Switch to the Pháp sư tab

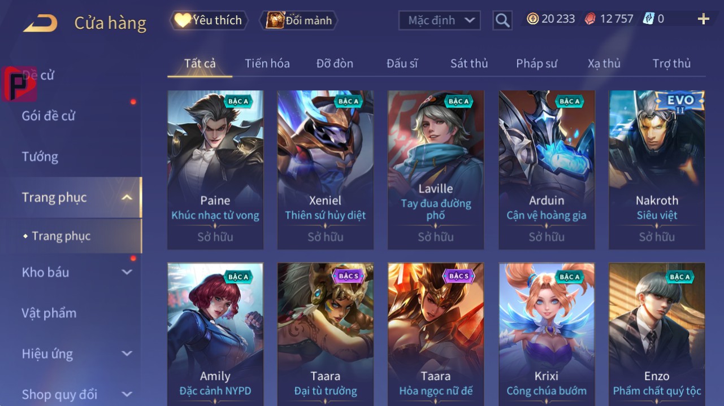pos(536,63)
